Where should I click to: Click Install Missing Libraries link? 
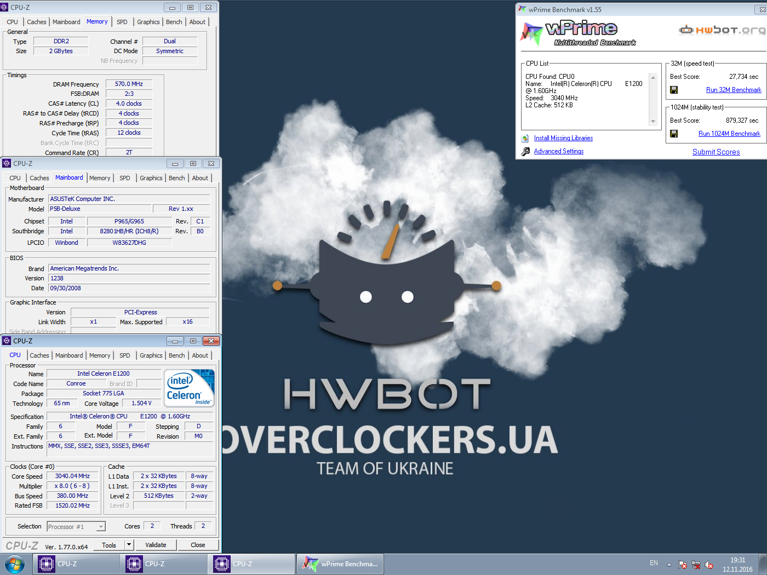563,138
